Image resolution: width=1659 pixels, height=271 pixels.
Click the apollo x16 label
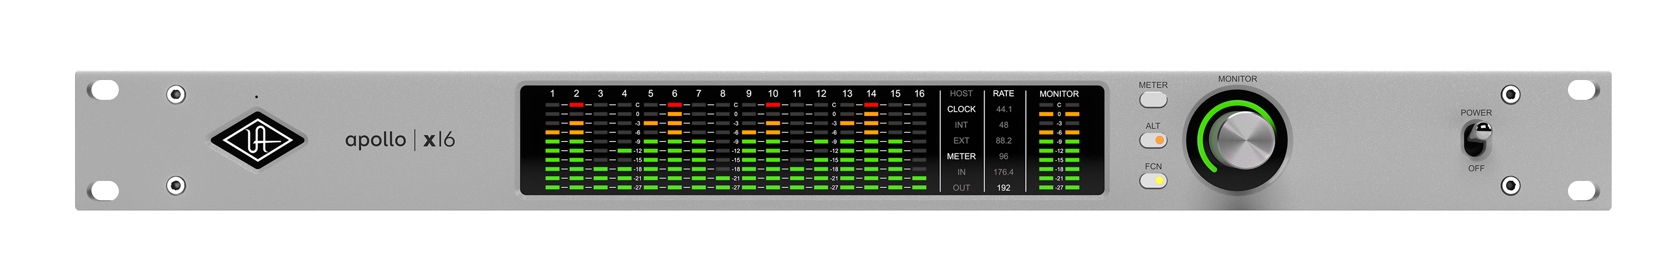point(400,139)
